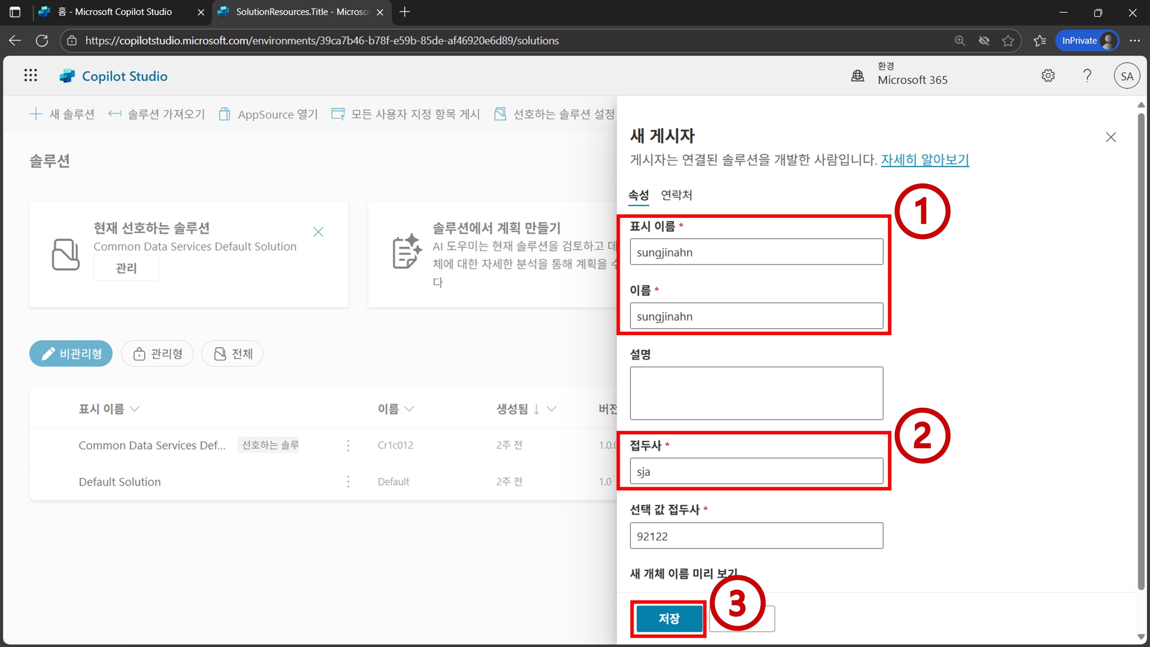Viewport: 1150px width, 647px height.
Task: Close the 새 게시자 panel
Action: (x=1110, y=137)
